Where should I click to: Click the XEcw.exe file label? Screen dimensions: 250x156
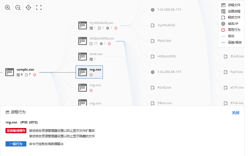click(165, 103)
